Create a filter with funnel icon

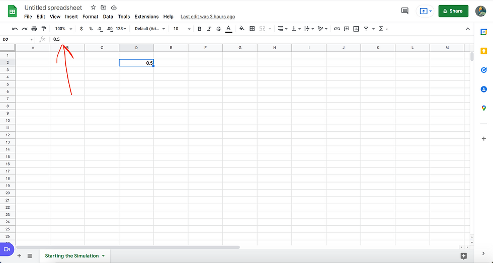point(366,29)
